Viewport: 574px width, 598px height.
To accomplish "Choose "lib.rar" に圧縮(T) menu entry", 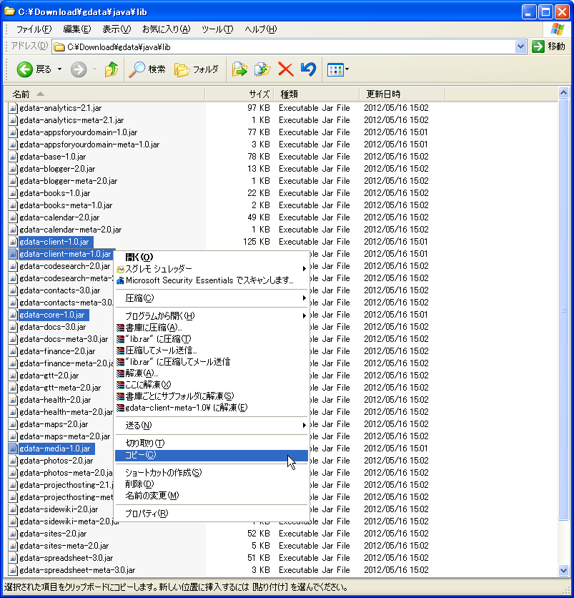I will pyautogui.click(x=211, y=339).
